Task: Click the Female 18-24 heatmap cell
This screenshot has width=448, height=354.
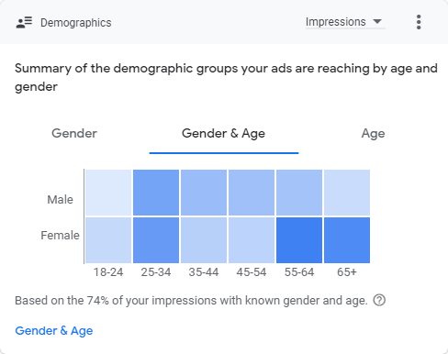Action: click(108, 240)
